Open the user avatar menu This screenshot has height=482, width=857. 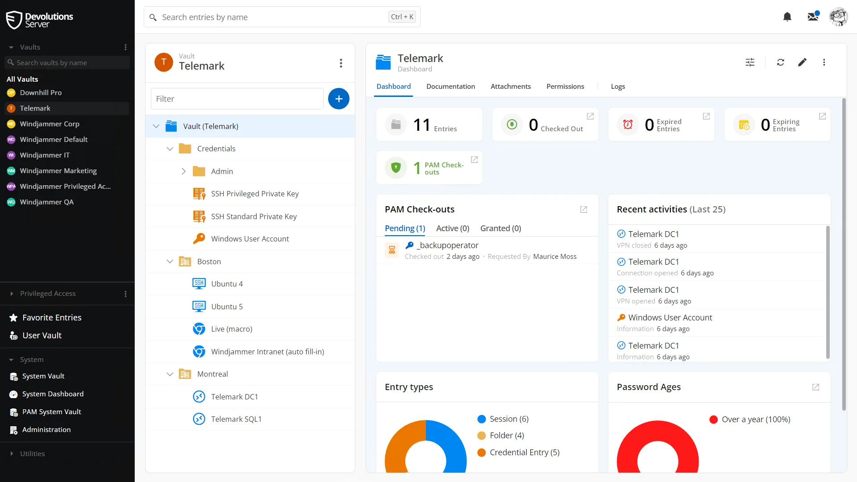click(x=839, y=17)
